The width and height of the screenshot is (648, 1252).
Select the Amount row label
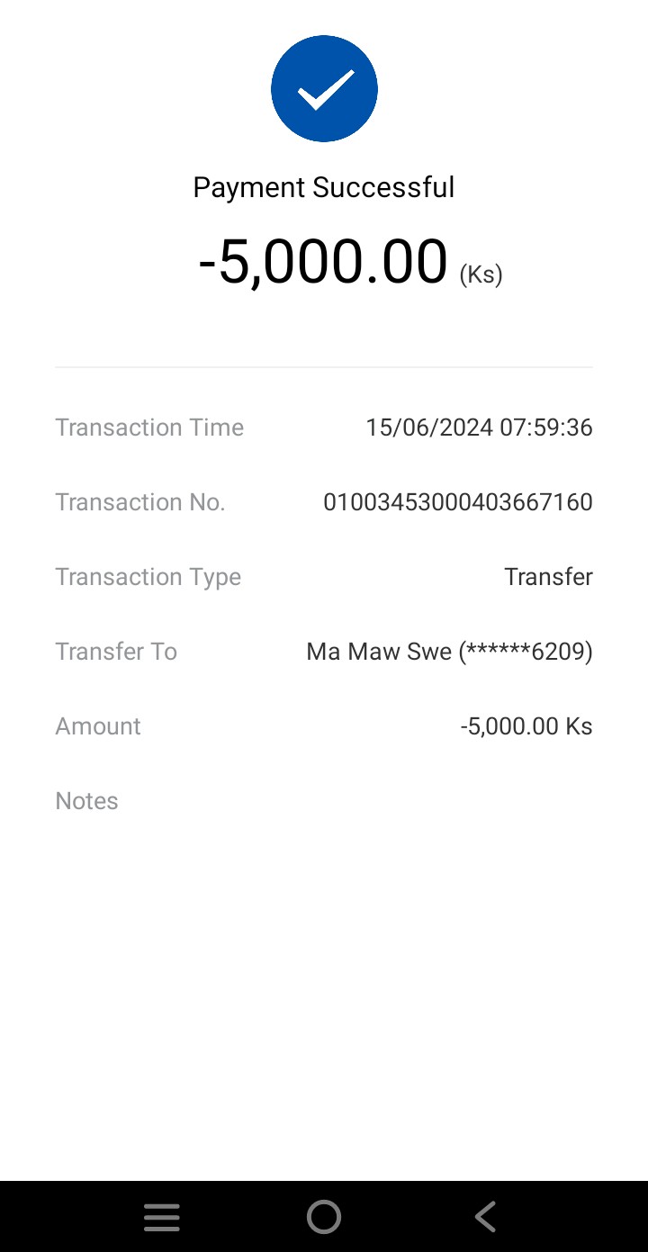click(98, 726)
